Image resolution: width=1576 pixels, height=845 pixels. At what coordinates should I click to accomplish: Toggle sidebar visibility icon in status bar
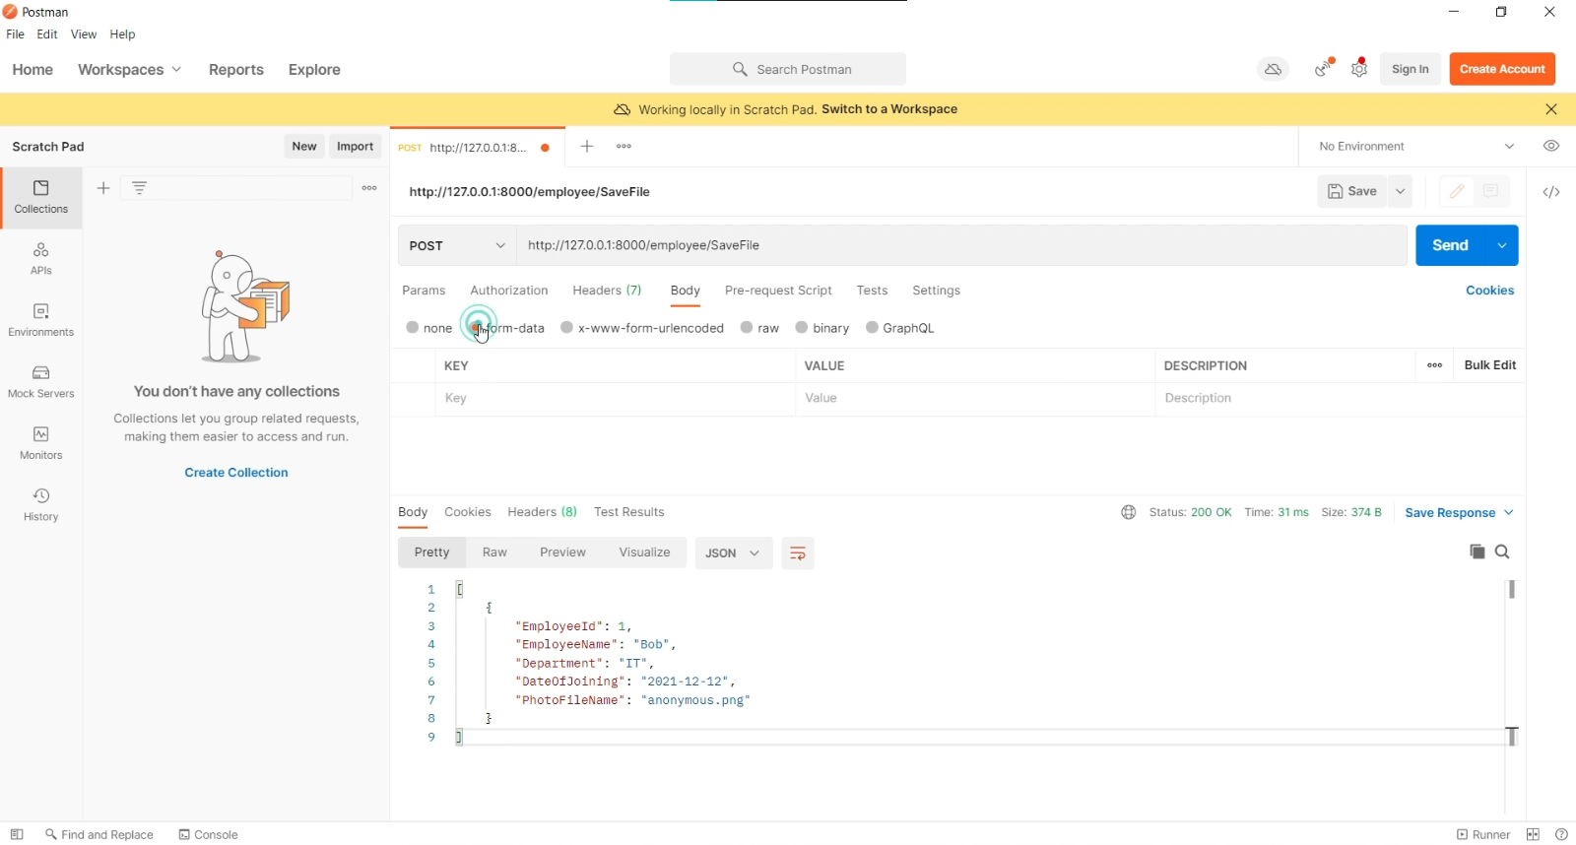17,835
